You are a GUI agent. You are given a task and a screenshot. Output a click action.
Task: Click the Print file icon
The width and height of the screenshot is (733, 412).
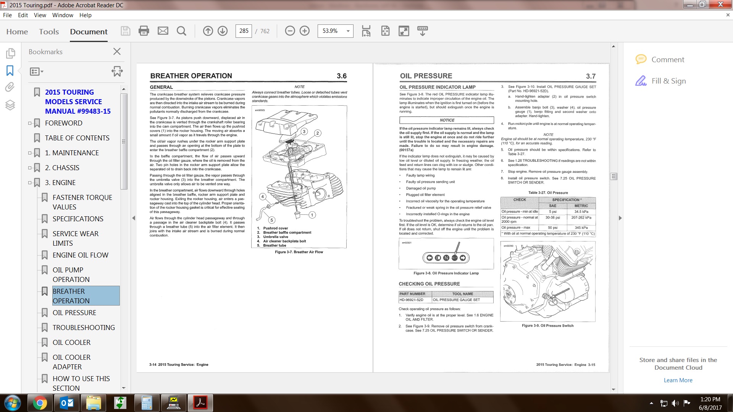144,31
